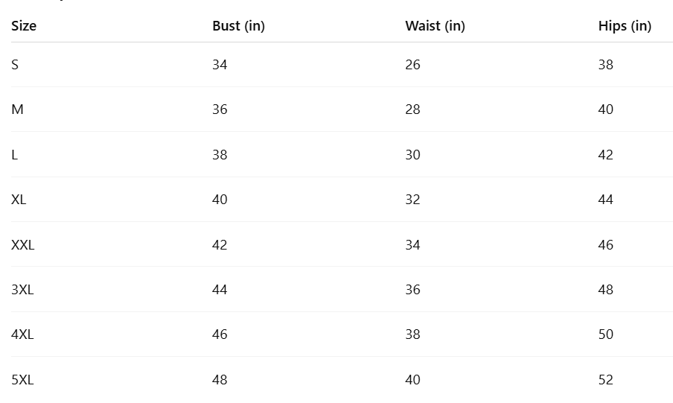Viewport: 673px width, 403px height.
Task: Click the Bust (in) column header
Action: [238, 26]
